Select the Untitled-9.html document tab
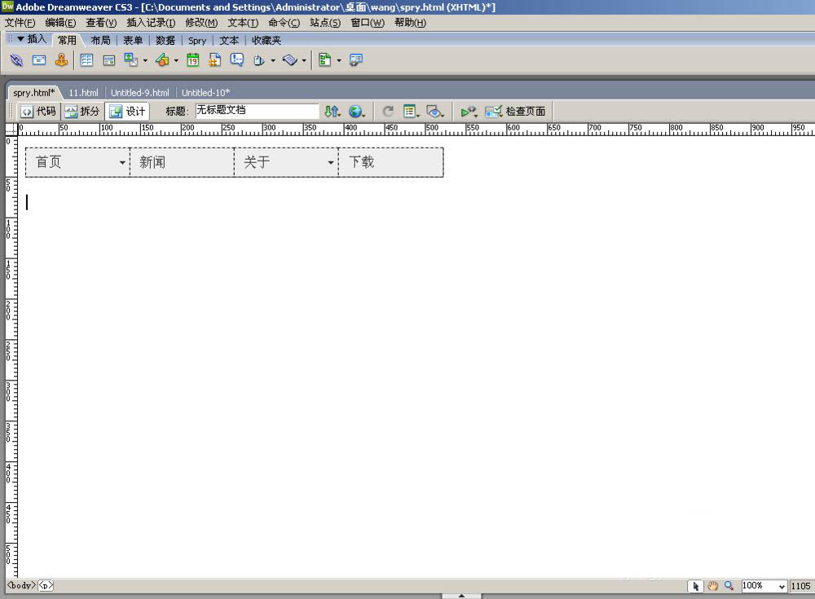This screenshot has width=815, height=599. coord(140,93)
